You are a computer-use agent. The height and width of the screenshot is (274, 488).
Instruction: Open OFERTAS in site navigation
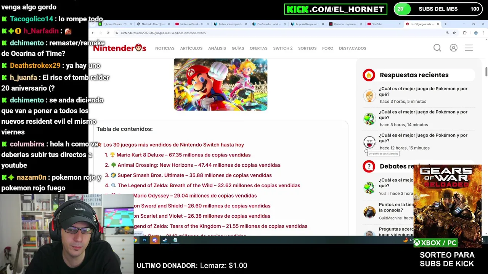(258, 48)
